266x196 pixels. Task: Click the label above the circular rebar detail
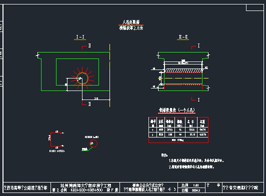coord(92,137)
